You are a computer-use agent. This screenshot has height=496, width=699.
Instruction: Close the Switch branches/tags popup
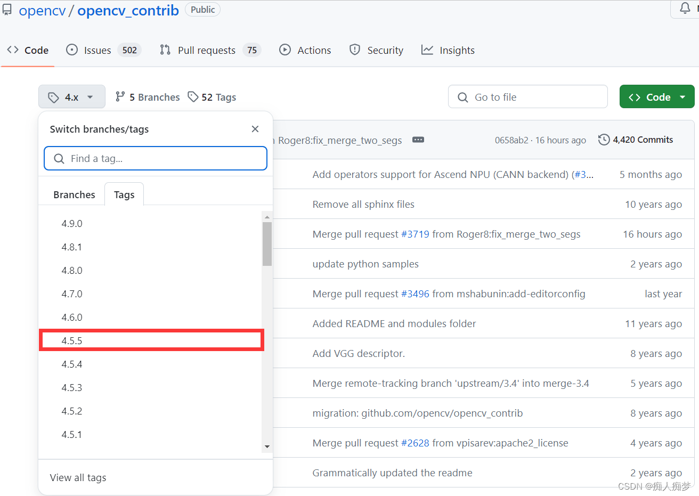click(255, 129)
